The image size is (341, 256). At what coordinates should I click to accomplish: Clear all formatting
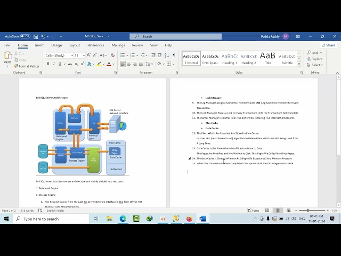pos(112,55)
